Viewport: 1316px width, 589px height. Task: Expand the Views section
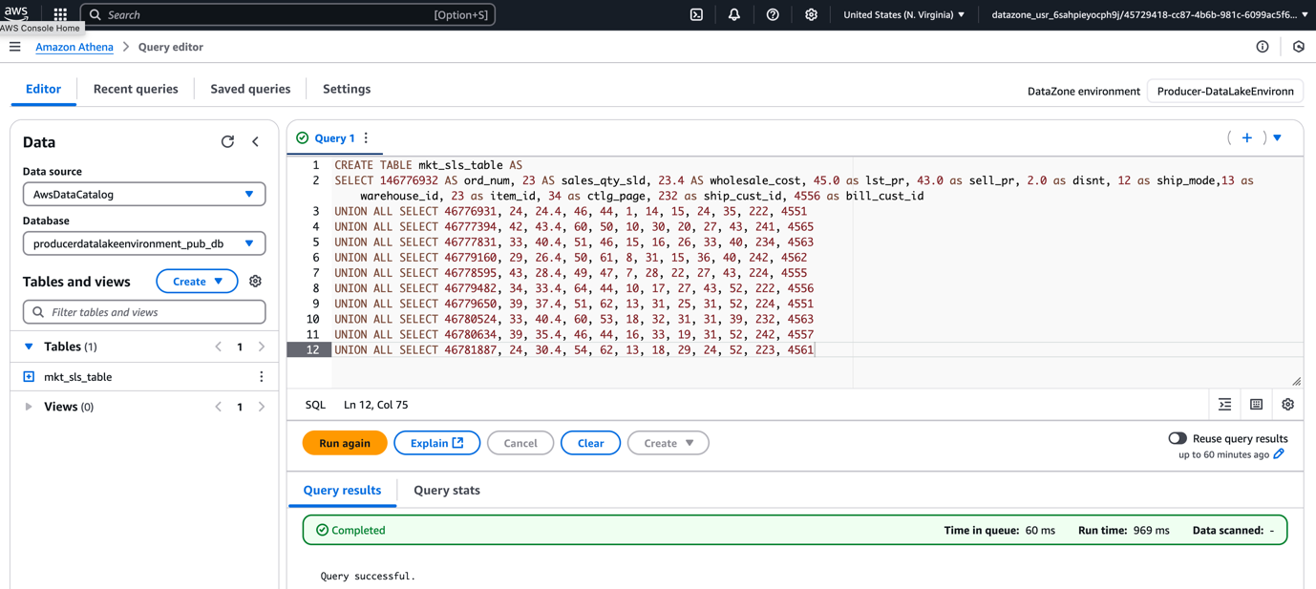28,406
